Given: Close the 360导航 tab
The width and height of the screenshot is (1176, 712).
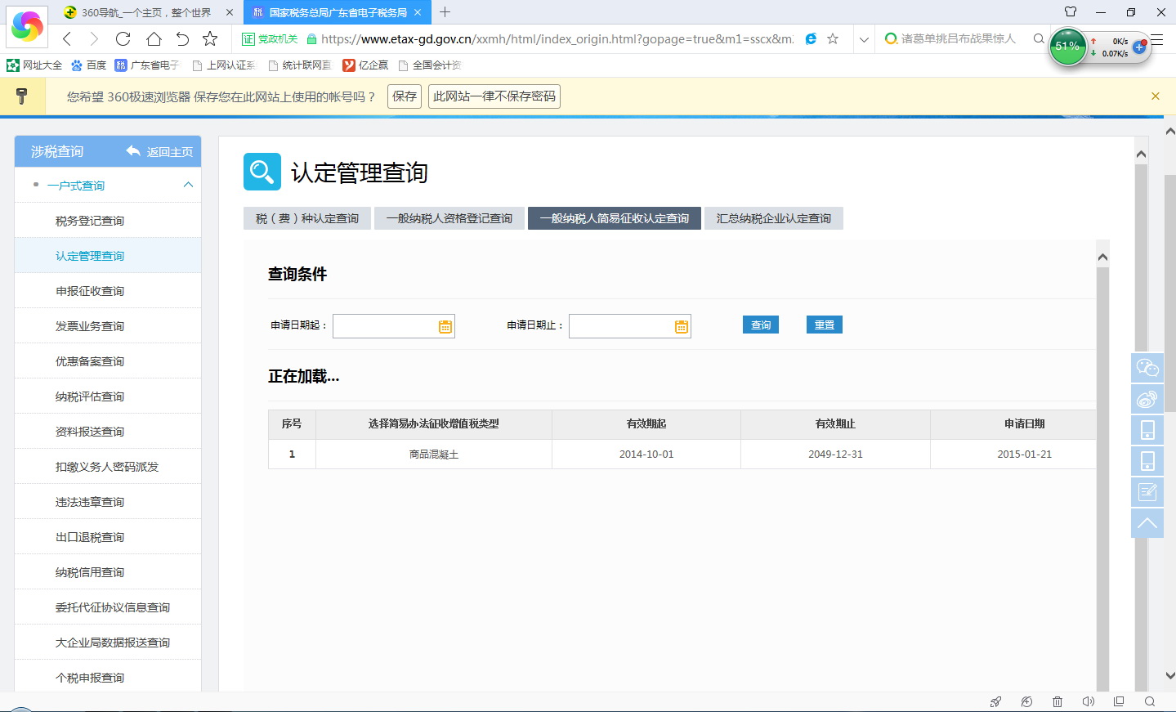Looking at the screenshot, I should point(230,12).
